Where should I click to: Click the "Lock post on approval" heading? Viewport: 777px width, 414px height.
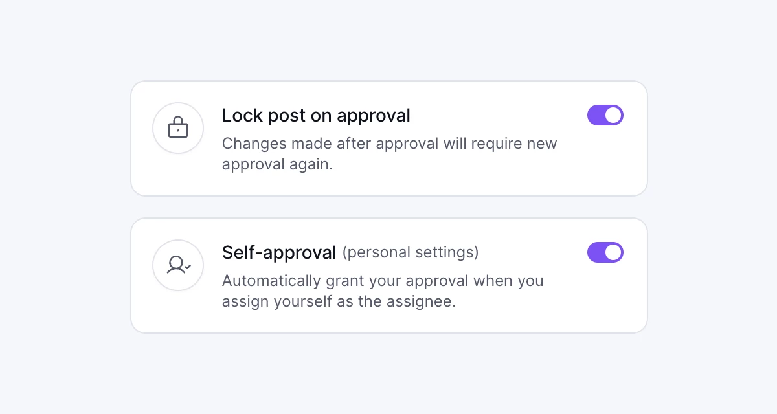(316, 115)
